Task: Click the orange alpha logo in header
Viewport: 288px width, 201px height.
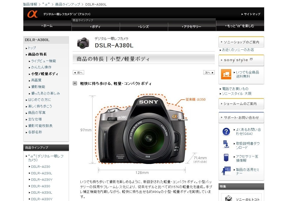Action: coord(32,14)
